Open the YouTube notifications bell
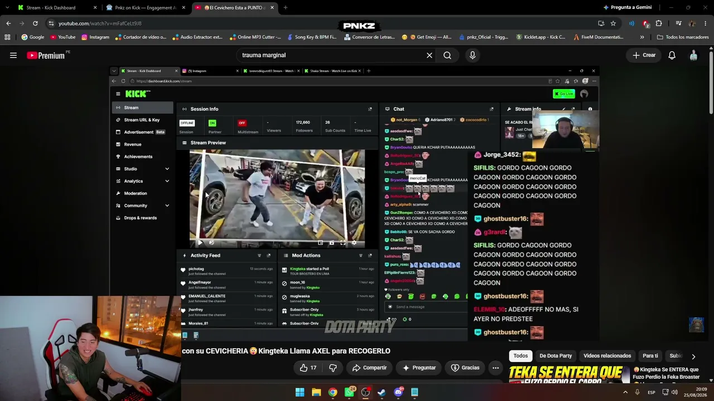714x401 pixels. (672, 55)
